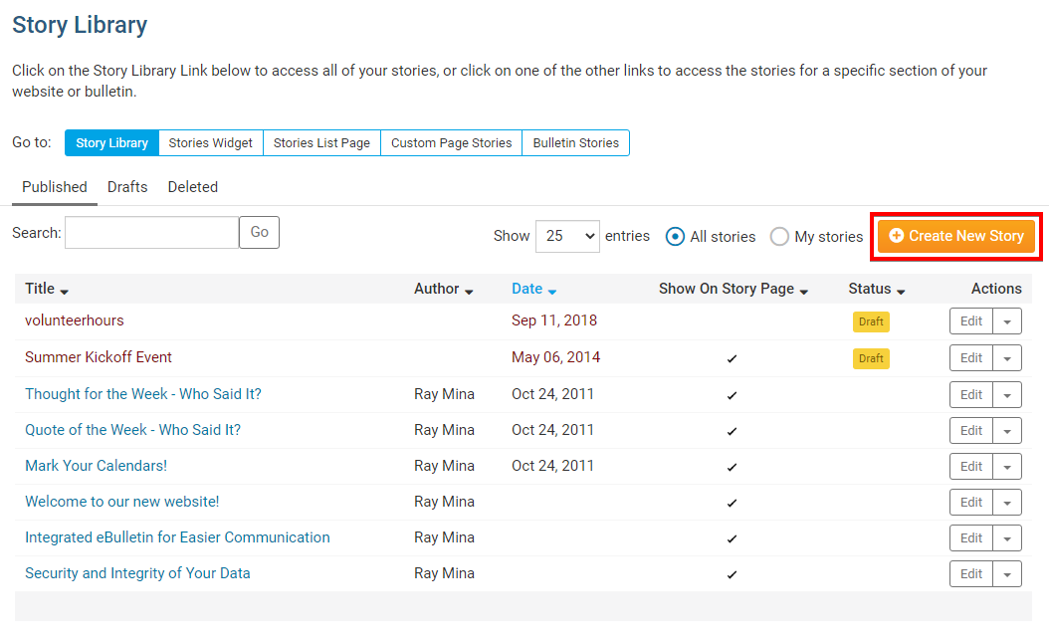Viewport: 1049px width, 638px height.
Task: Switch to the Drafts tab
Action: (x=127, y=187)
